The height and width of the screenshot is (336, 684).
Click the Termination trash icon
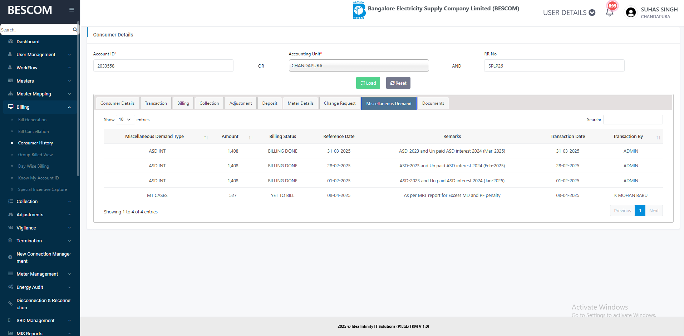click(10, 241)
